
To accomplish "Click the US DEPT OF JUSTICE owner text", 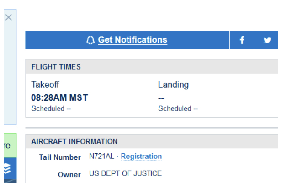I will (x=125, y=173).
